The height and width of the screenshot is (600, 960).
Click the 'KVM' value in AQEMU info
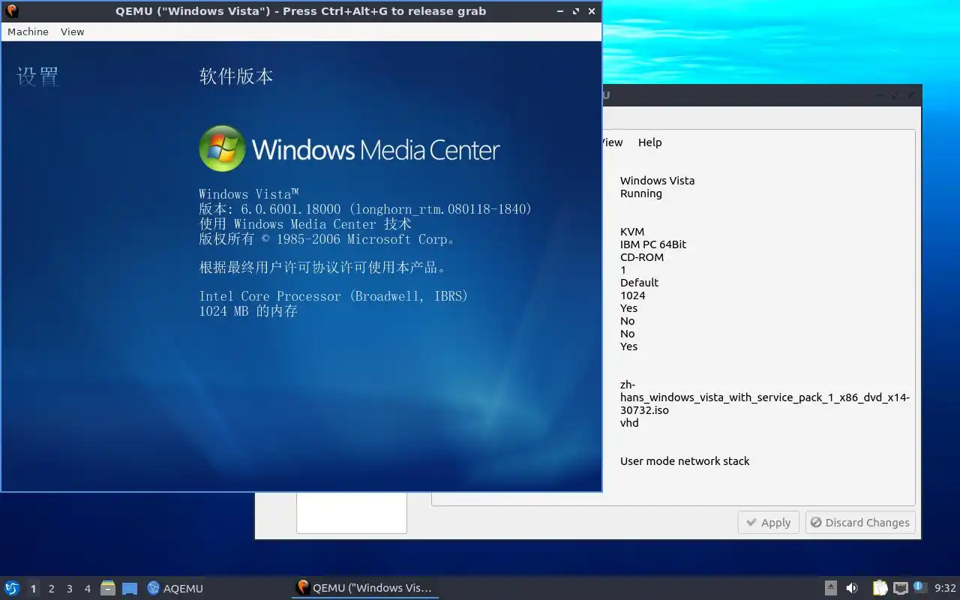632,232
